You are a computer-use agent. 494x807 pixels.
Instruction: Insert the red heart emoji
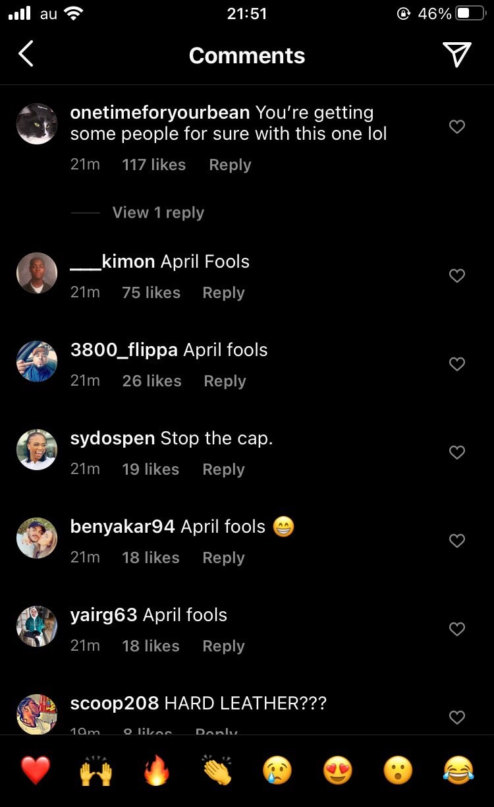click(x=36, y=770)
